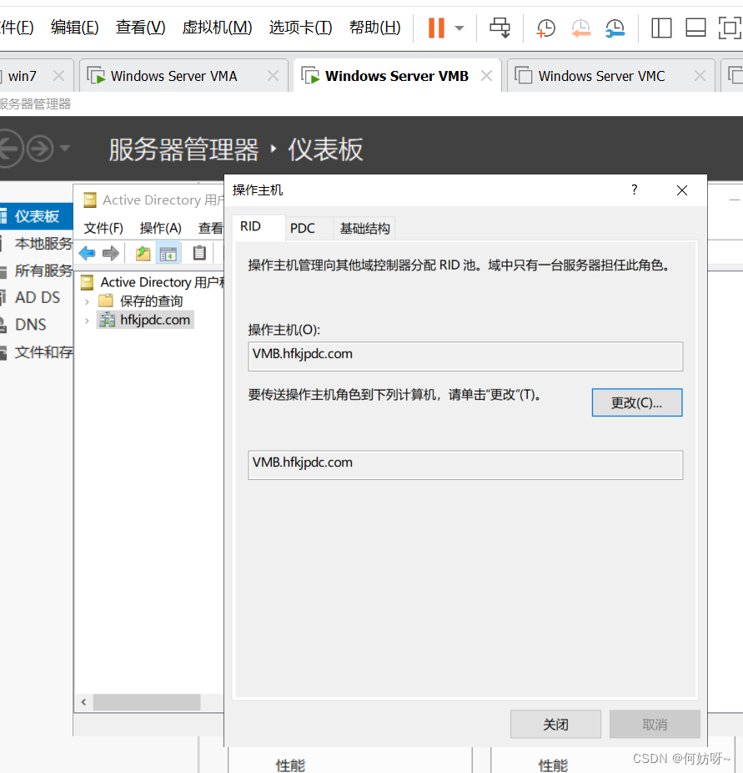Click the 操作主机(O) text field
Viewport: 743px width, 773px height.
[x=465, y=356]
